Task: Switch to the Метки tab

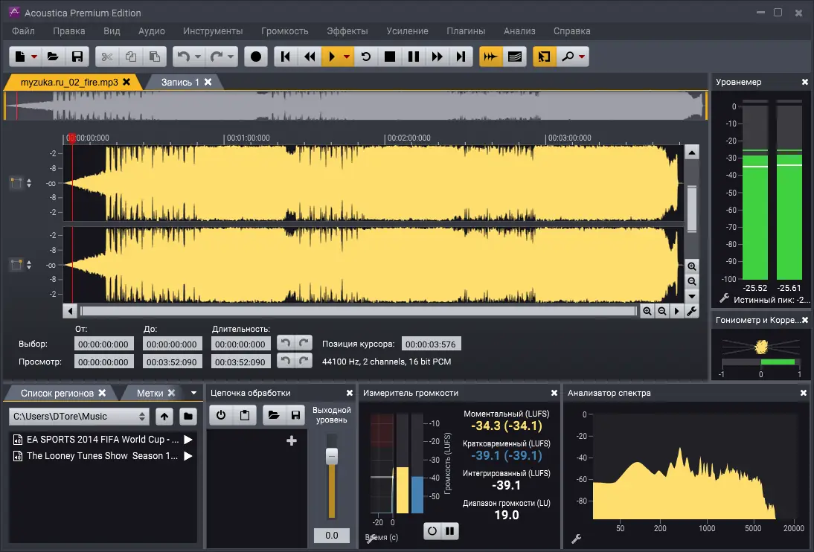Action: [150, 393]
